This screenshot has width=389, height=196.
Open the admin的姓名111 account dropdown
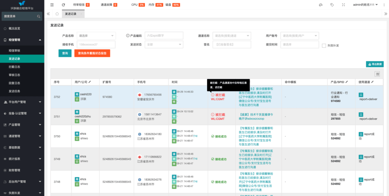click(x=365, y=5)
